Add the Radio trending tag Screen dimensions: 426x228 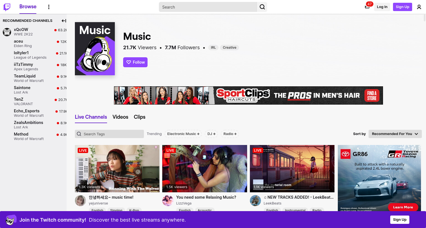(x=230, y=134)
